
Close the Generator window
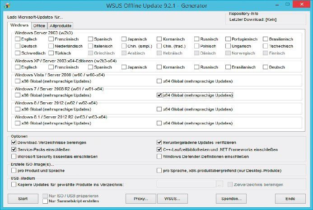[301, 4]
